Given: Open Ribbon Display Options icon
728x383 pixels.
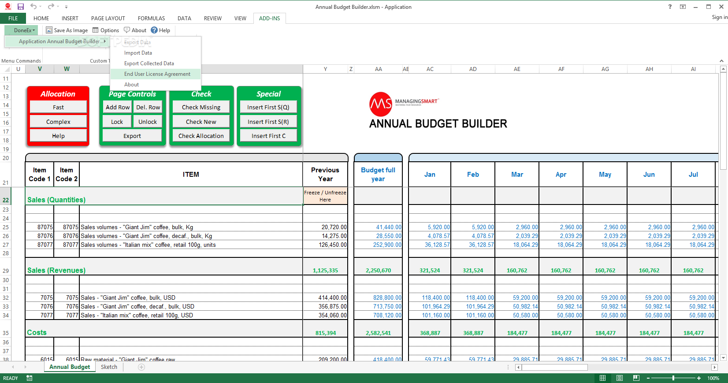Looking at the screenshot, I should pyautogui.click(x=683, y=7).
